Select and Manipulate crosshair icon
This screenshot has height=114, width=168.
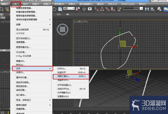pos(84,9)
